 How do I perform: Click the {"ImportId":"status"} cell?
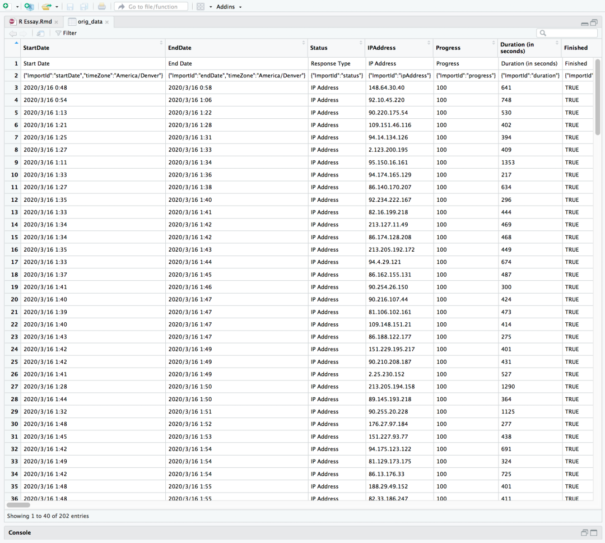coord(337,76)
